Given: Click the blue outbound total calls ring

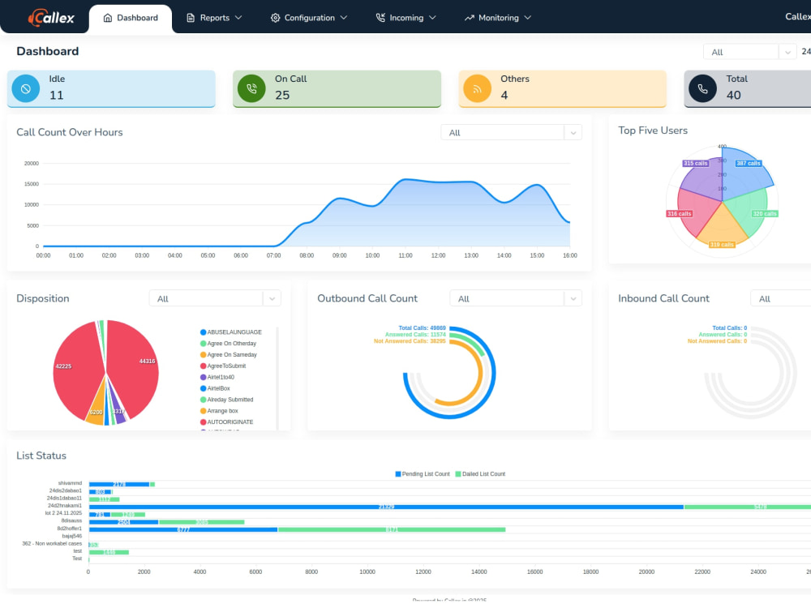Looking at the screenshot, I should pyautogui.click(x=493, y=373).
